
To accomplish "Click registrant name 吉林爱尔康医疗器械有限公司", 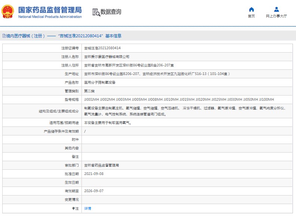I will [107, 57].
